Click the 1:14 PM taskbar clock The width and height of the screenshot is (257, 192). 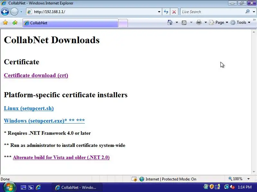[x=244, y=187]
